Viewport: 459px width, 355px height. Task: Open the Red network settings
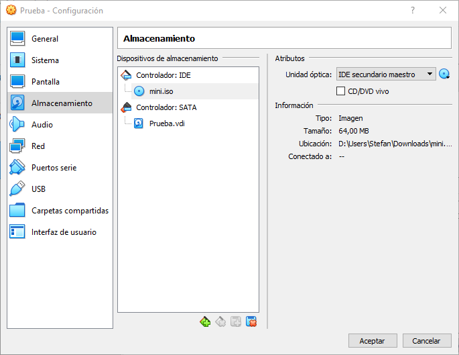[38, 146]
